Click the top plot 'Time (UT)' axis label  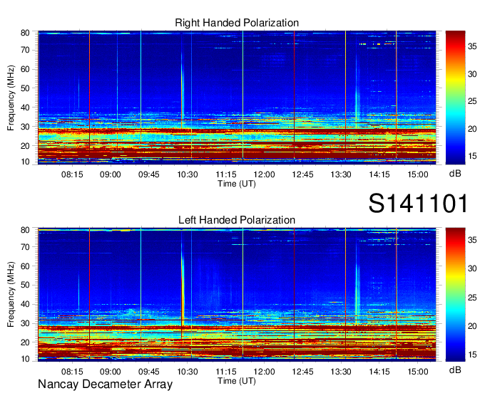pos(237,184)
